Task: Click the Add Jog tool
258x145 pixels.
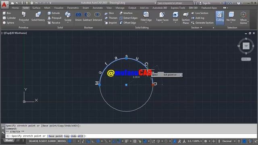Action: pyautogui.click(x=198, y=18)
